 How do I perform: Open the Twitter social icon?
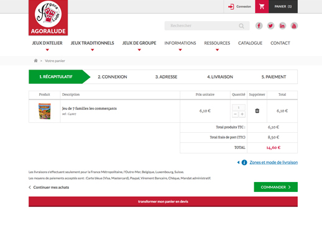tap(270, 26)
